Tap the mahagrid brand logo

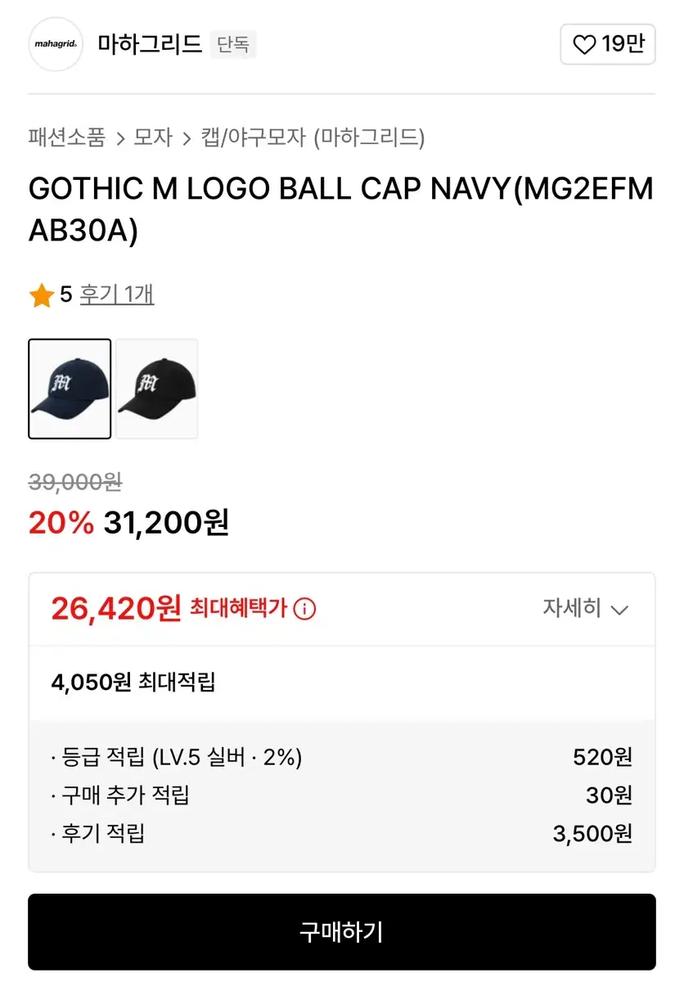[x=56, y=44]
